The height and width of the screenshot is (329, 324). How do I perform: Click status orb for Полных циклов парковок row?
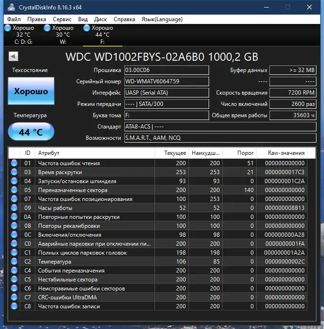[x=14, y=253]
